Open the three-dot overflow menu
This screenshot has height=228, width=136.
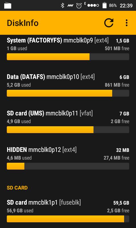[127, 23]
